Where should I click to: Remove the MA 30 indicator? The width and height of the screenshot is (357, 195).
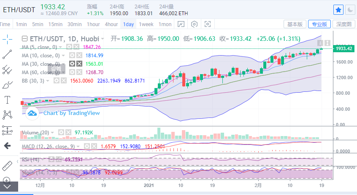[79, 64]
